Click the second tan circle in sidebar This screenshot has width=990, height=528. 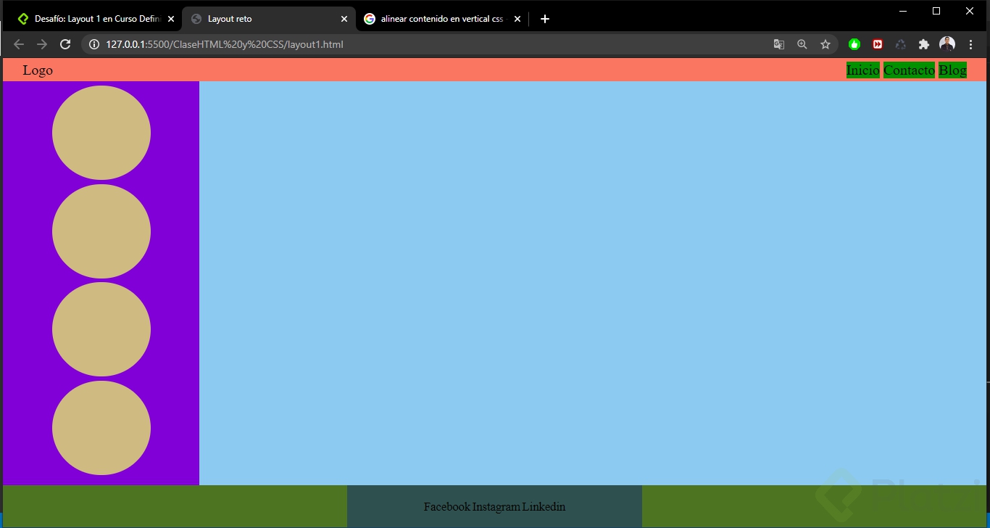(101, 231)
